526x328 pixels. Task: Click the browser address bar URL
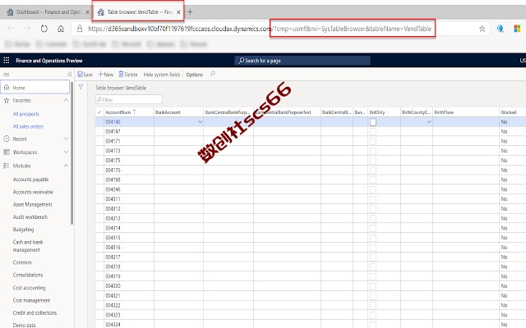[x=260, y=29]
